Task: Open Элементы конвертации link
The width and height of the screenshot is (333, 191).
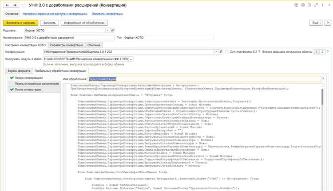Action: 107,14
